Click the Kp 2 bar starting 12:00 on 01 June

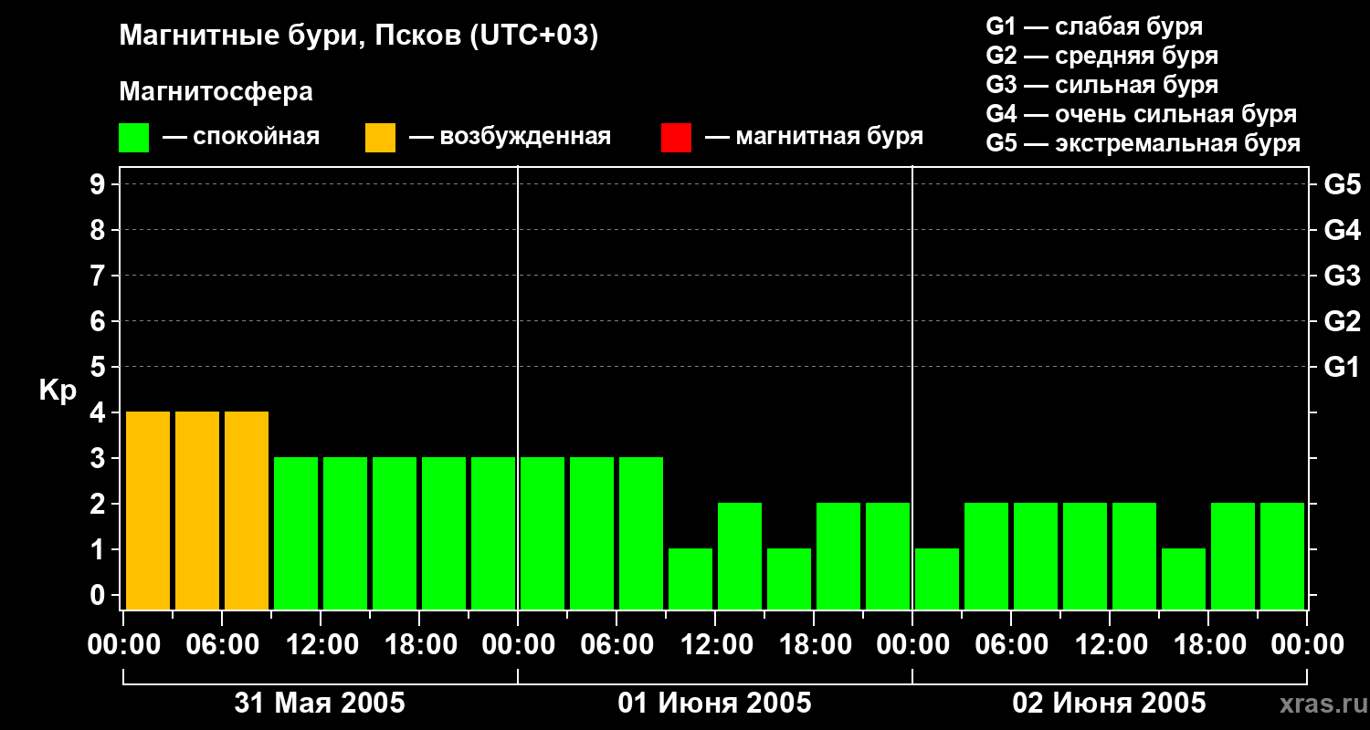(740, 556)
